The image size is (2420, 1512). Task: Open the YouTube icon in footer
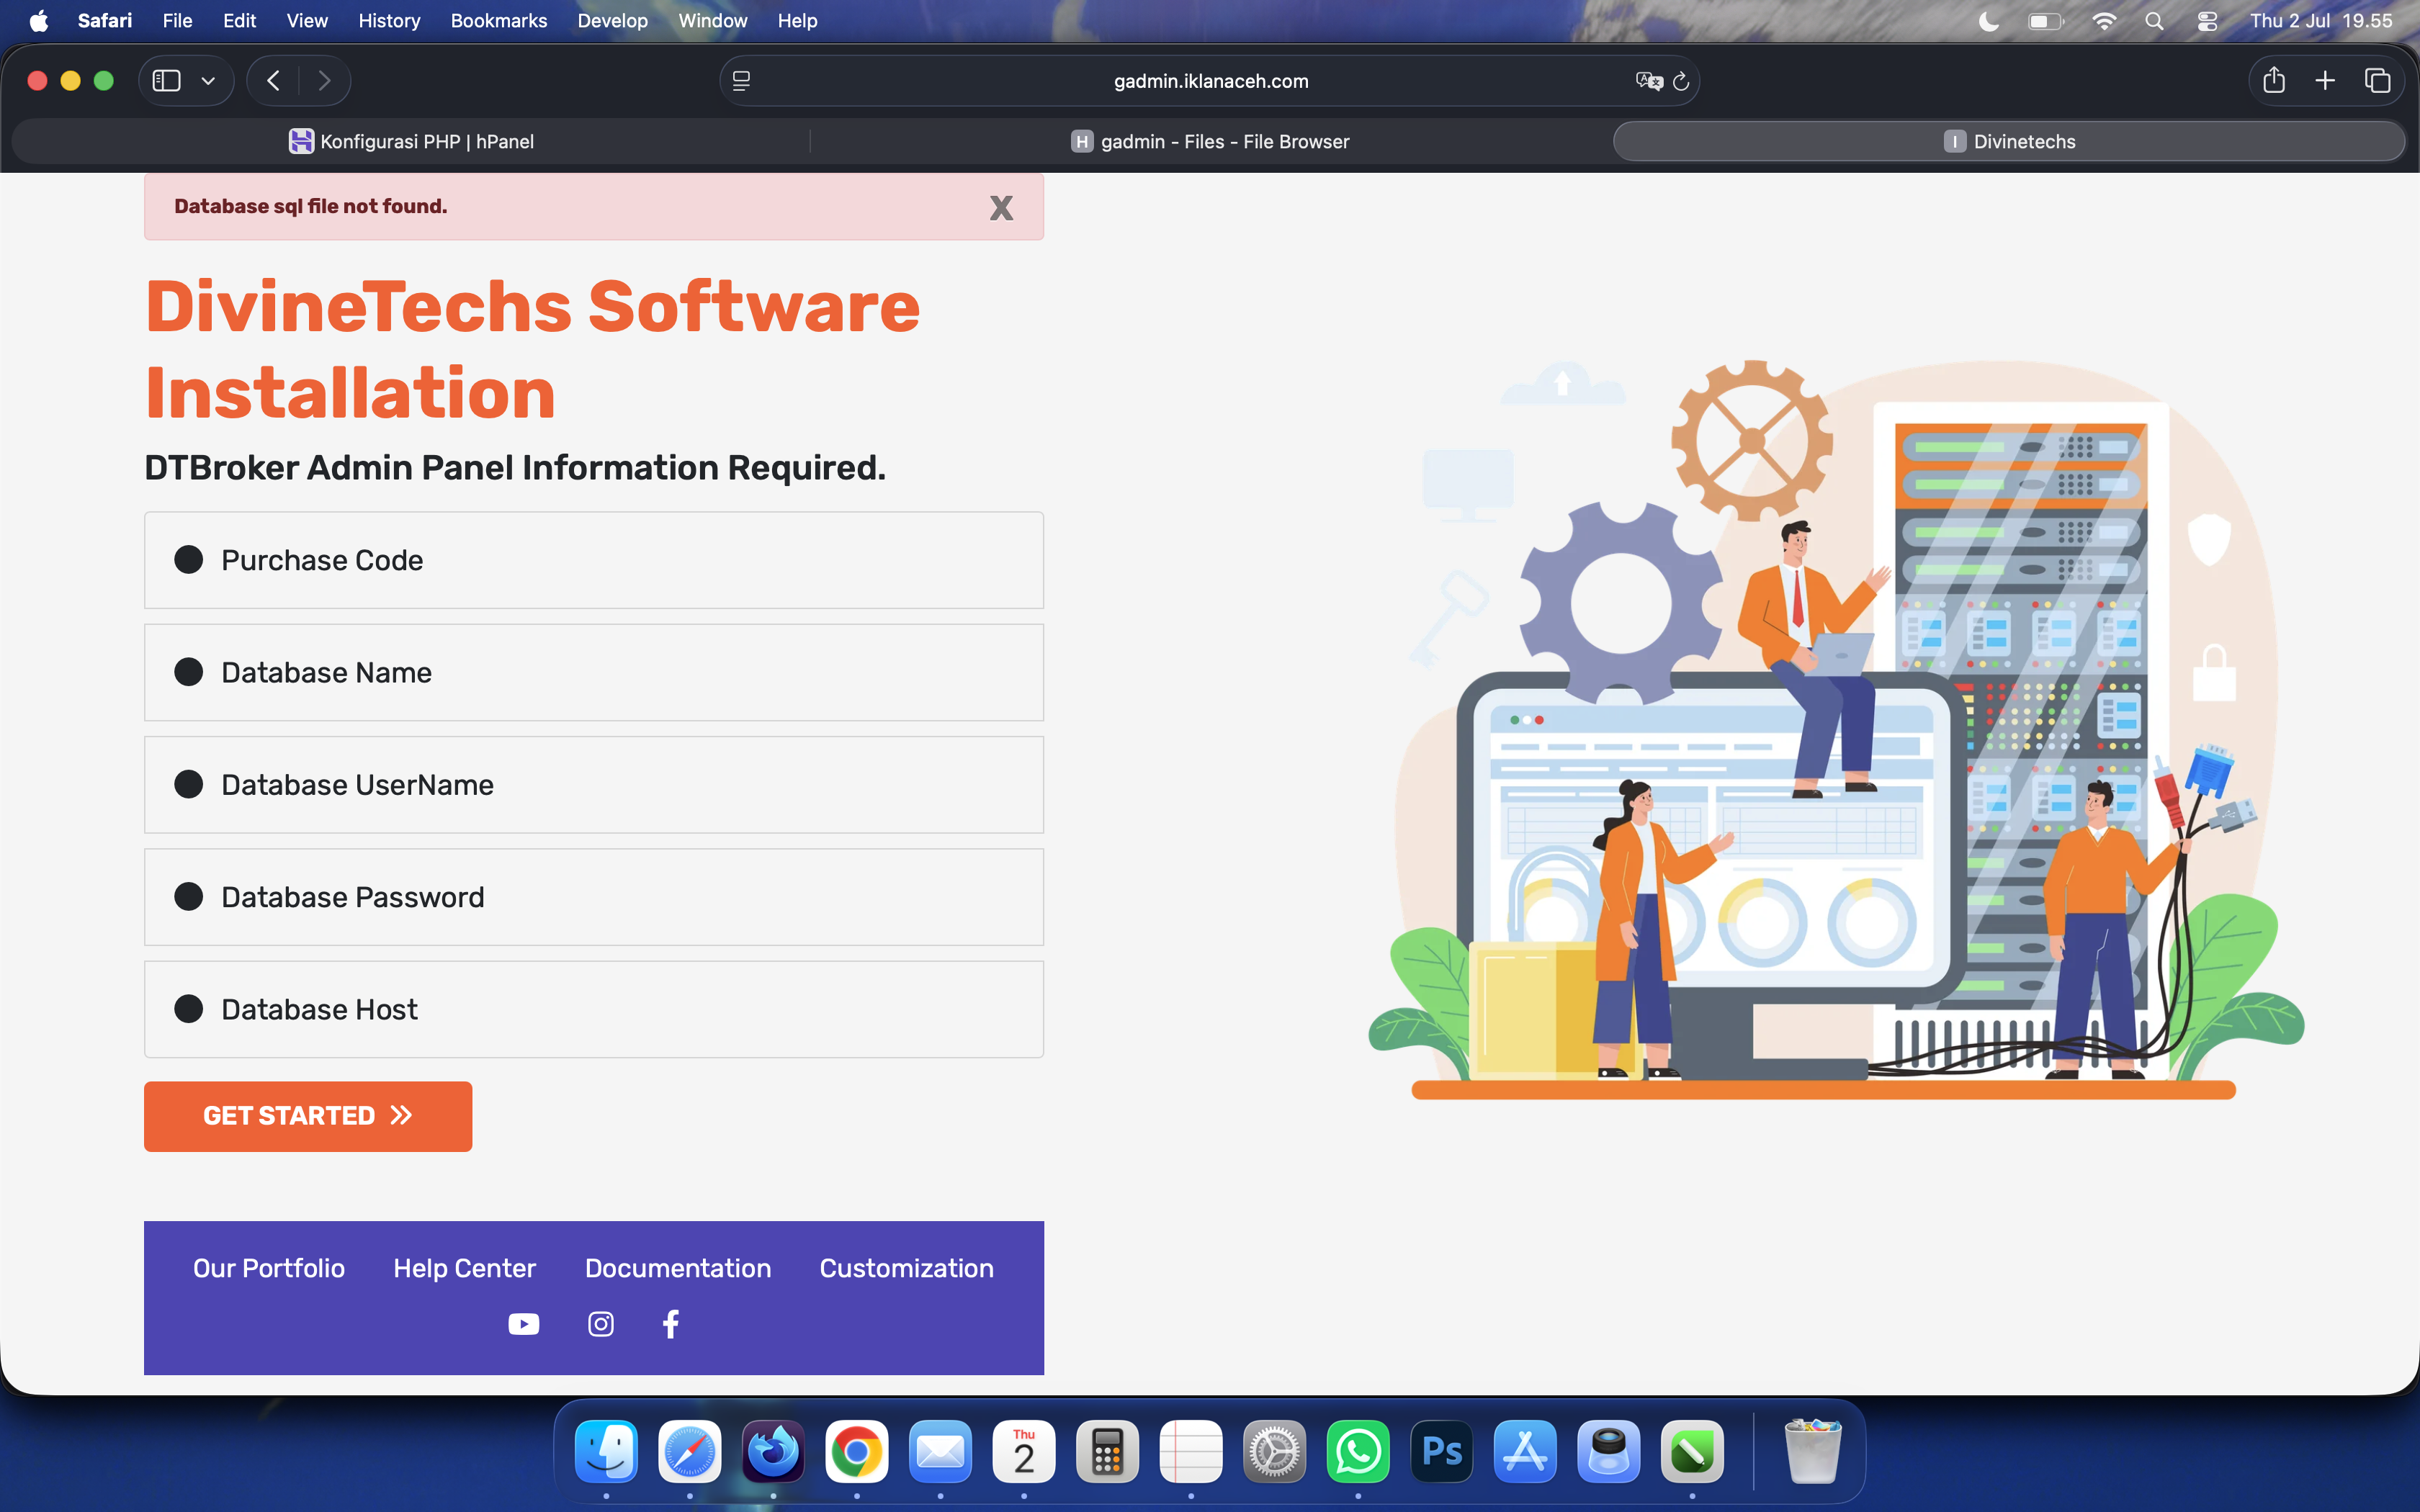(x=524, y=1324)
